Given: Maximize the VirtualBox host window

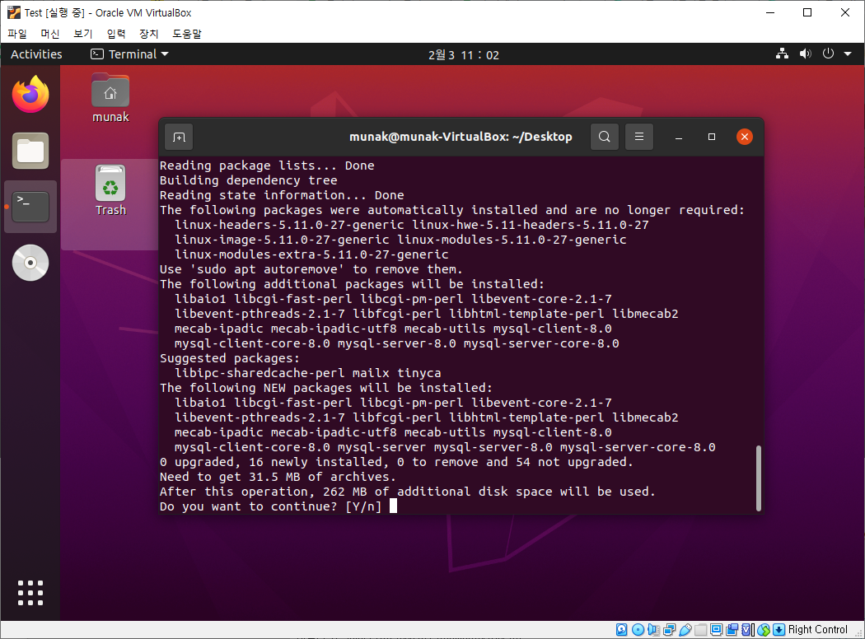Looking at the screenshot, I should tap(807, 12).
